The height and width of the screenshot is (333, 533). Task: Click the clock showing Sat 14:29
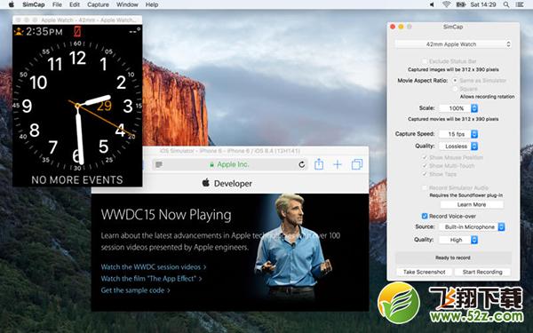483,4
